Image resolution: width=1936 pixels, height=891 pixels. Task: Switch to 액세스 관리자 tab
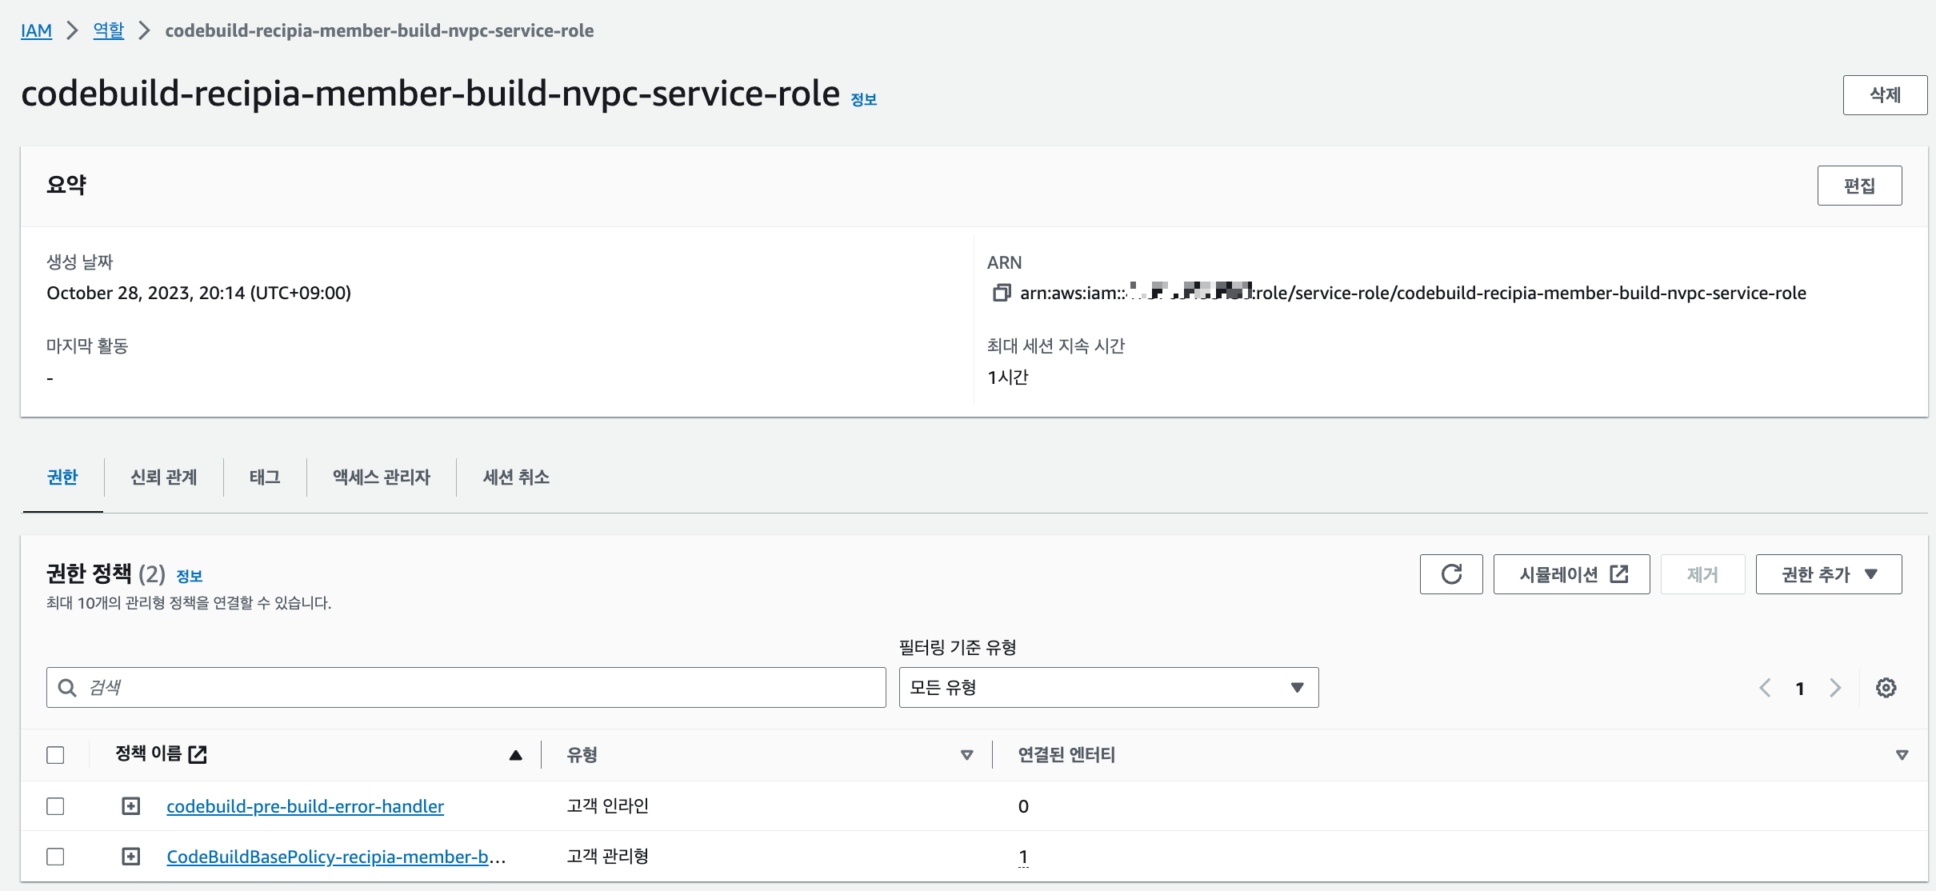point(382,477)
